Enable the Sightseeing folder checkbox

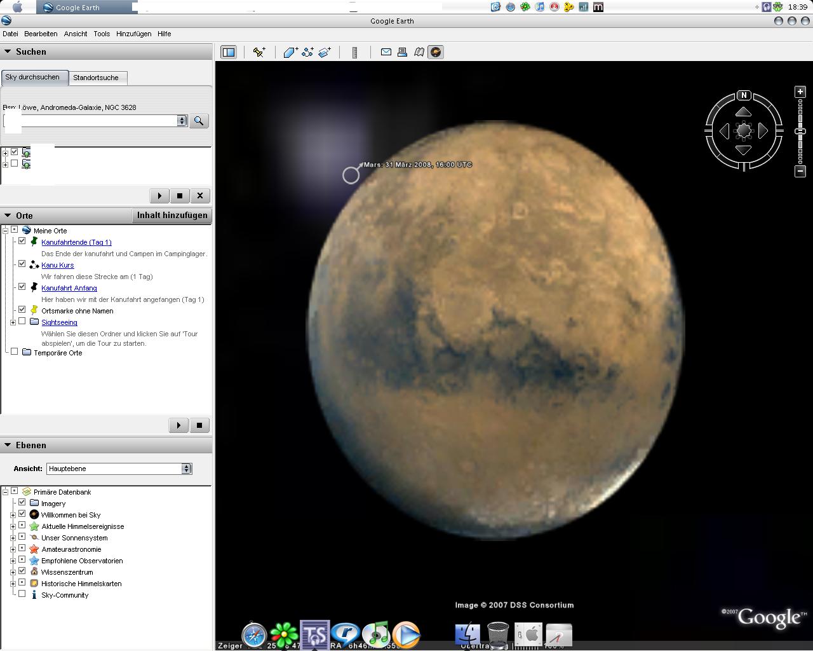coord(22,322)
